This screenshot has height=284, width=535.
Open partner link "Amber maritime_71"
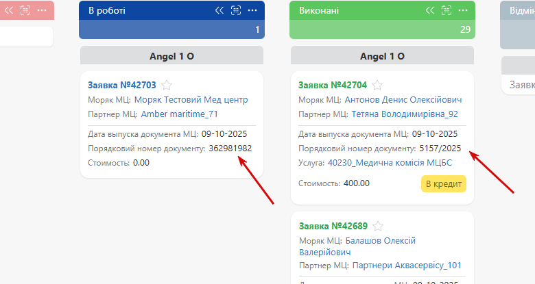180,114
